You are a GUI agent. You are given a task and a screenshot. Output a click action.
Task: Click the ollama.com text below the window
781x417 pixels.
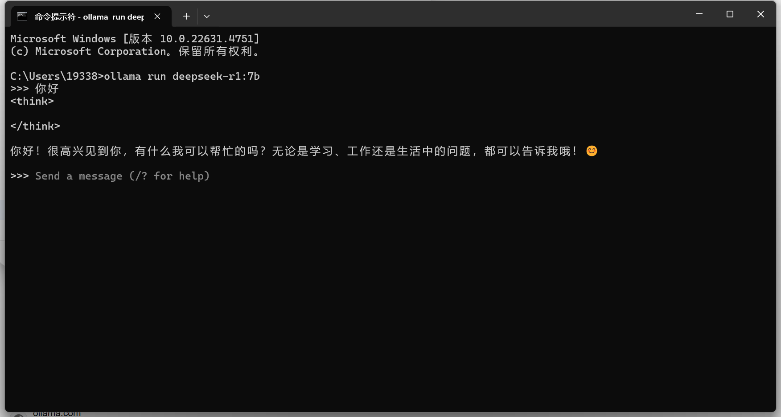pos(57,414)
